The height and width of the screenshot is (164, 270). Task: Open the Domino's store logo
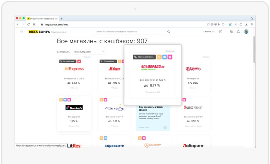click(x=74, y=108)
